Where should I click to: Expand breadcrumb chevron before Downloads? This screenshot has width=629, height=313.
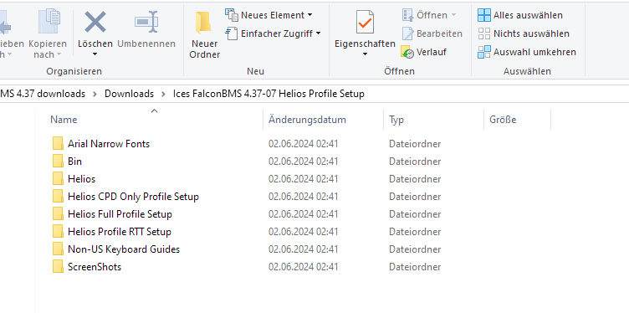(95, 94)
